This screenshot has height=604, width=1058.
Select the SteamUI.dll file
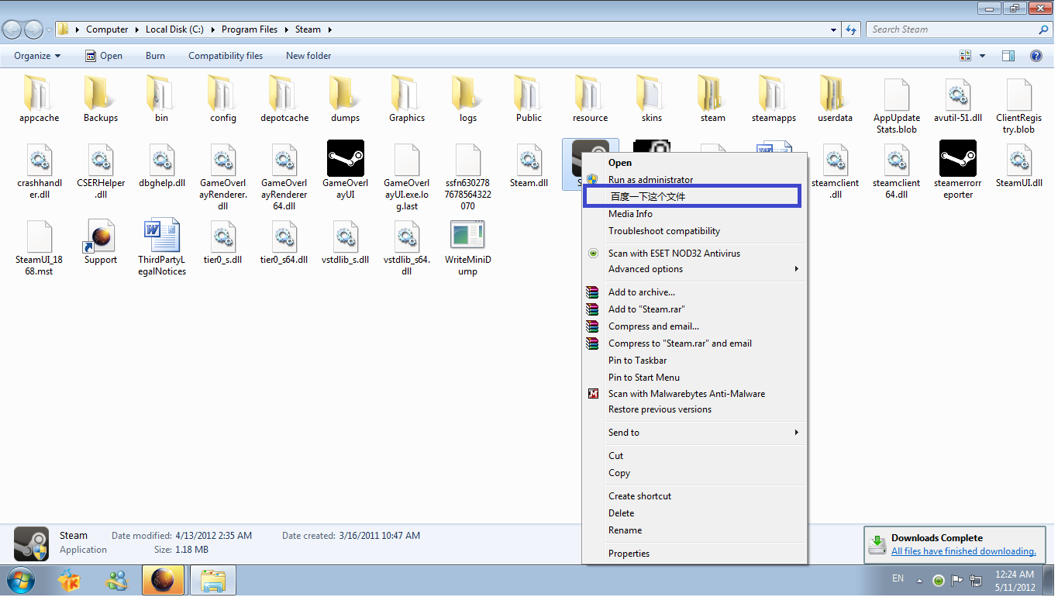point(1019,164)
